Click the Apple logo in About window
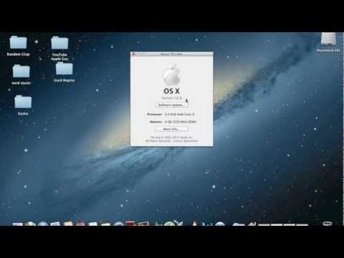This screenshot has height=258, width=344. 171,75
